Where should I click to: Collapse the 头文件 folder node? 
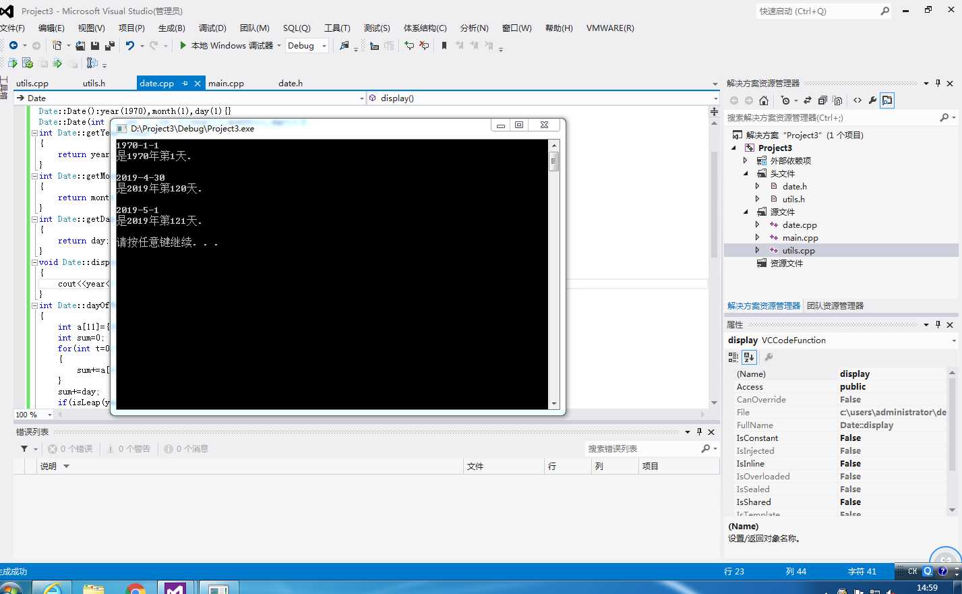(746, 173)
